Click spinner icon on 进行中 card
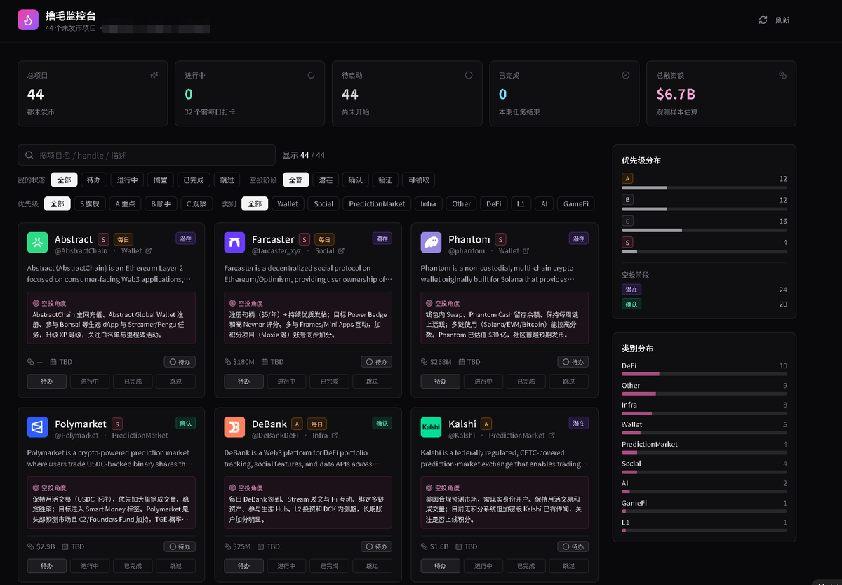Screen dimensions: 842x585 click(x=312, y=75)
